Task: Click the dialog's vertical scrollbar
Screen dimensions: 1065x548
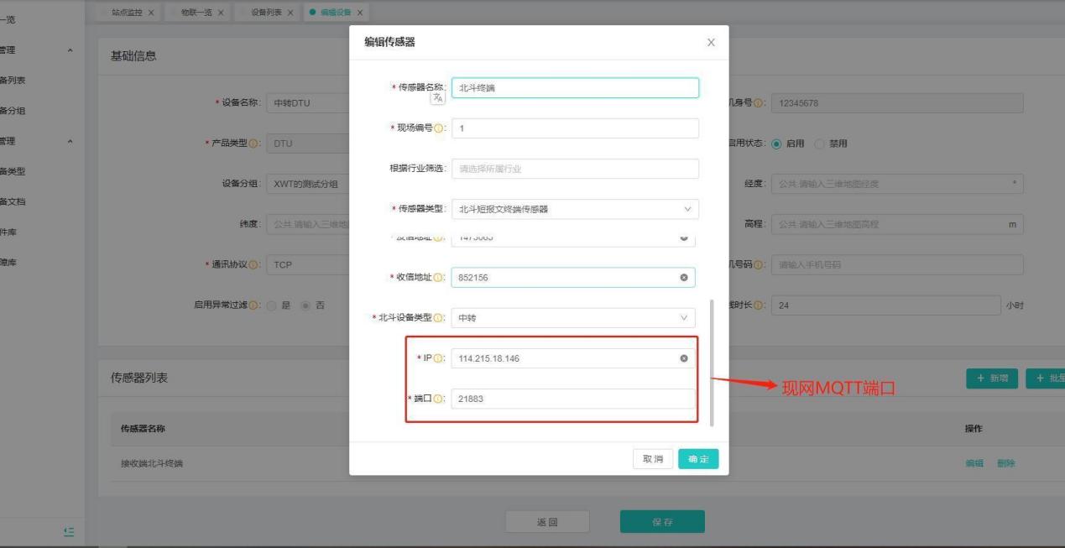Action: click(x=712, y=361)
